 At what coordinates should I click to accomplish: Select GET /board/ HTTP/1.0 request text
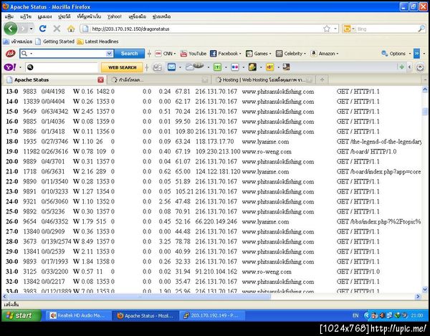point(366,152)
